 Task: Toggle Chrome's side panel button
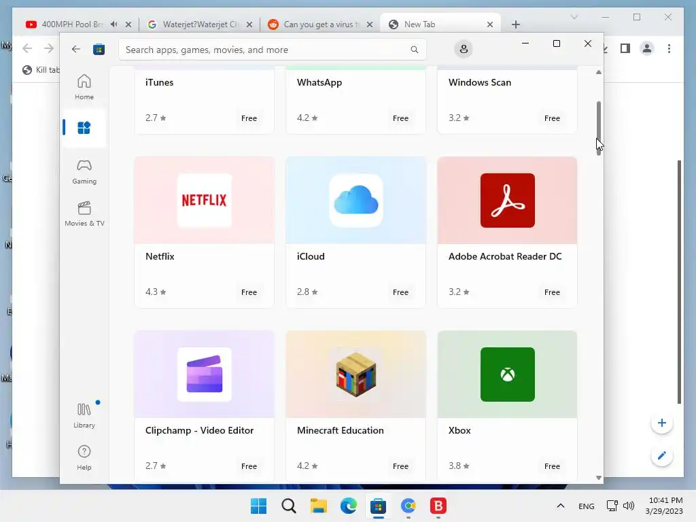click(625, 48)
